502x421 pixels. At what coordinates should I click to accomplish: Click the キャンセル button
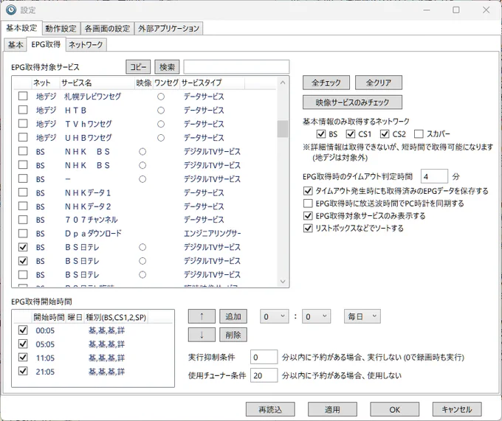coord(457,409)
